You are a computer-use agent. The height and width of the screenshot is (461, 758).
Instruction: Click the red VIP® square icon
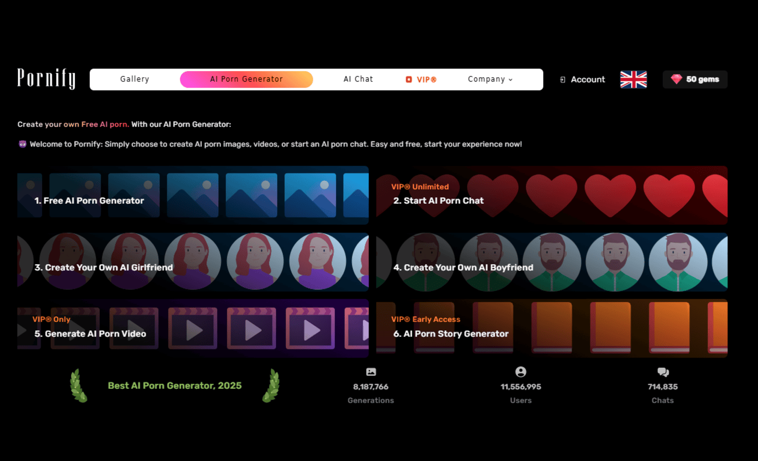tap(409, 79)
